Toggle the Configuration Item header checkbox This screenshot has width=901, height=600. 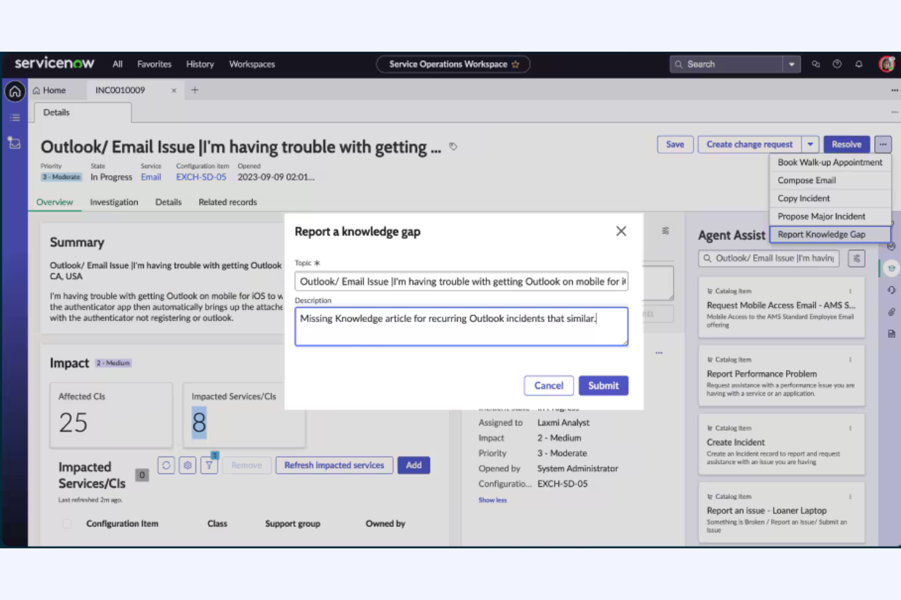pyautogui.click(x=66, y=523)
